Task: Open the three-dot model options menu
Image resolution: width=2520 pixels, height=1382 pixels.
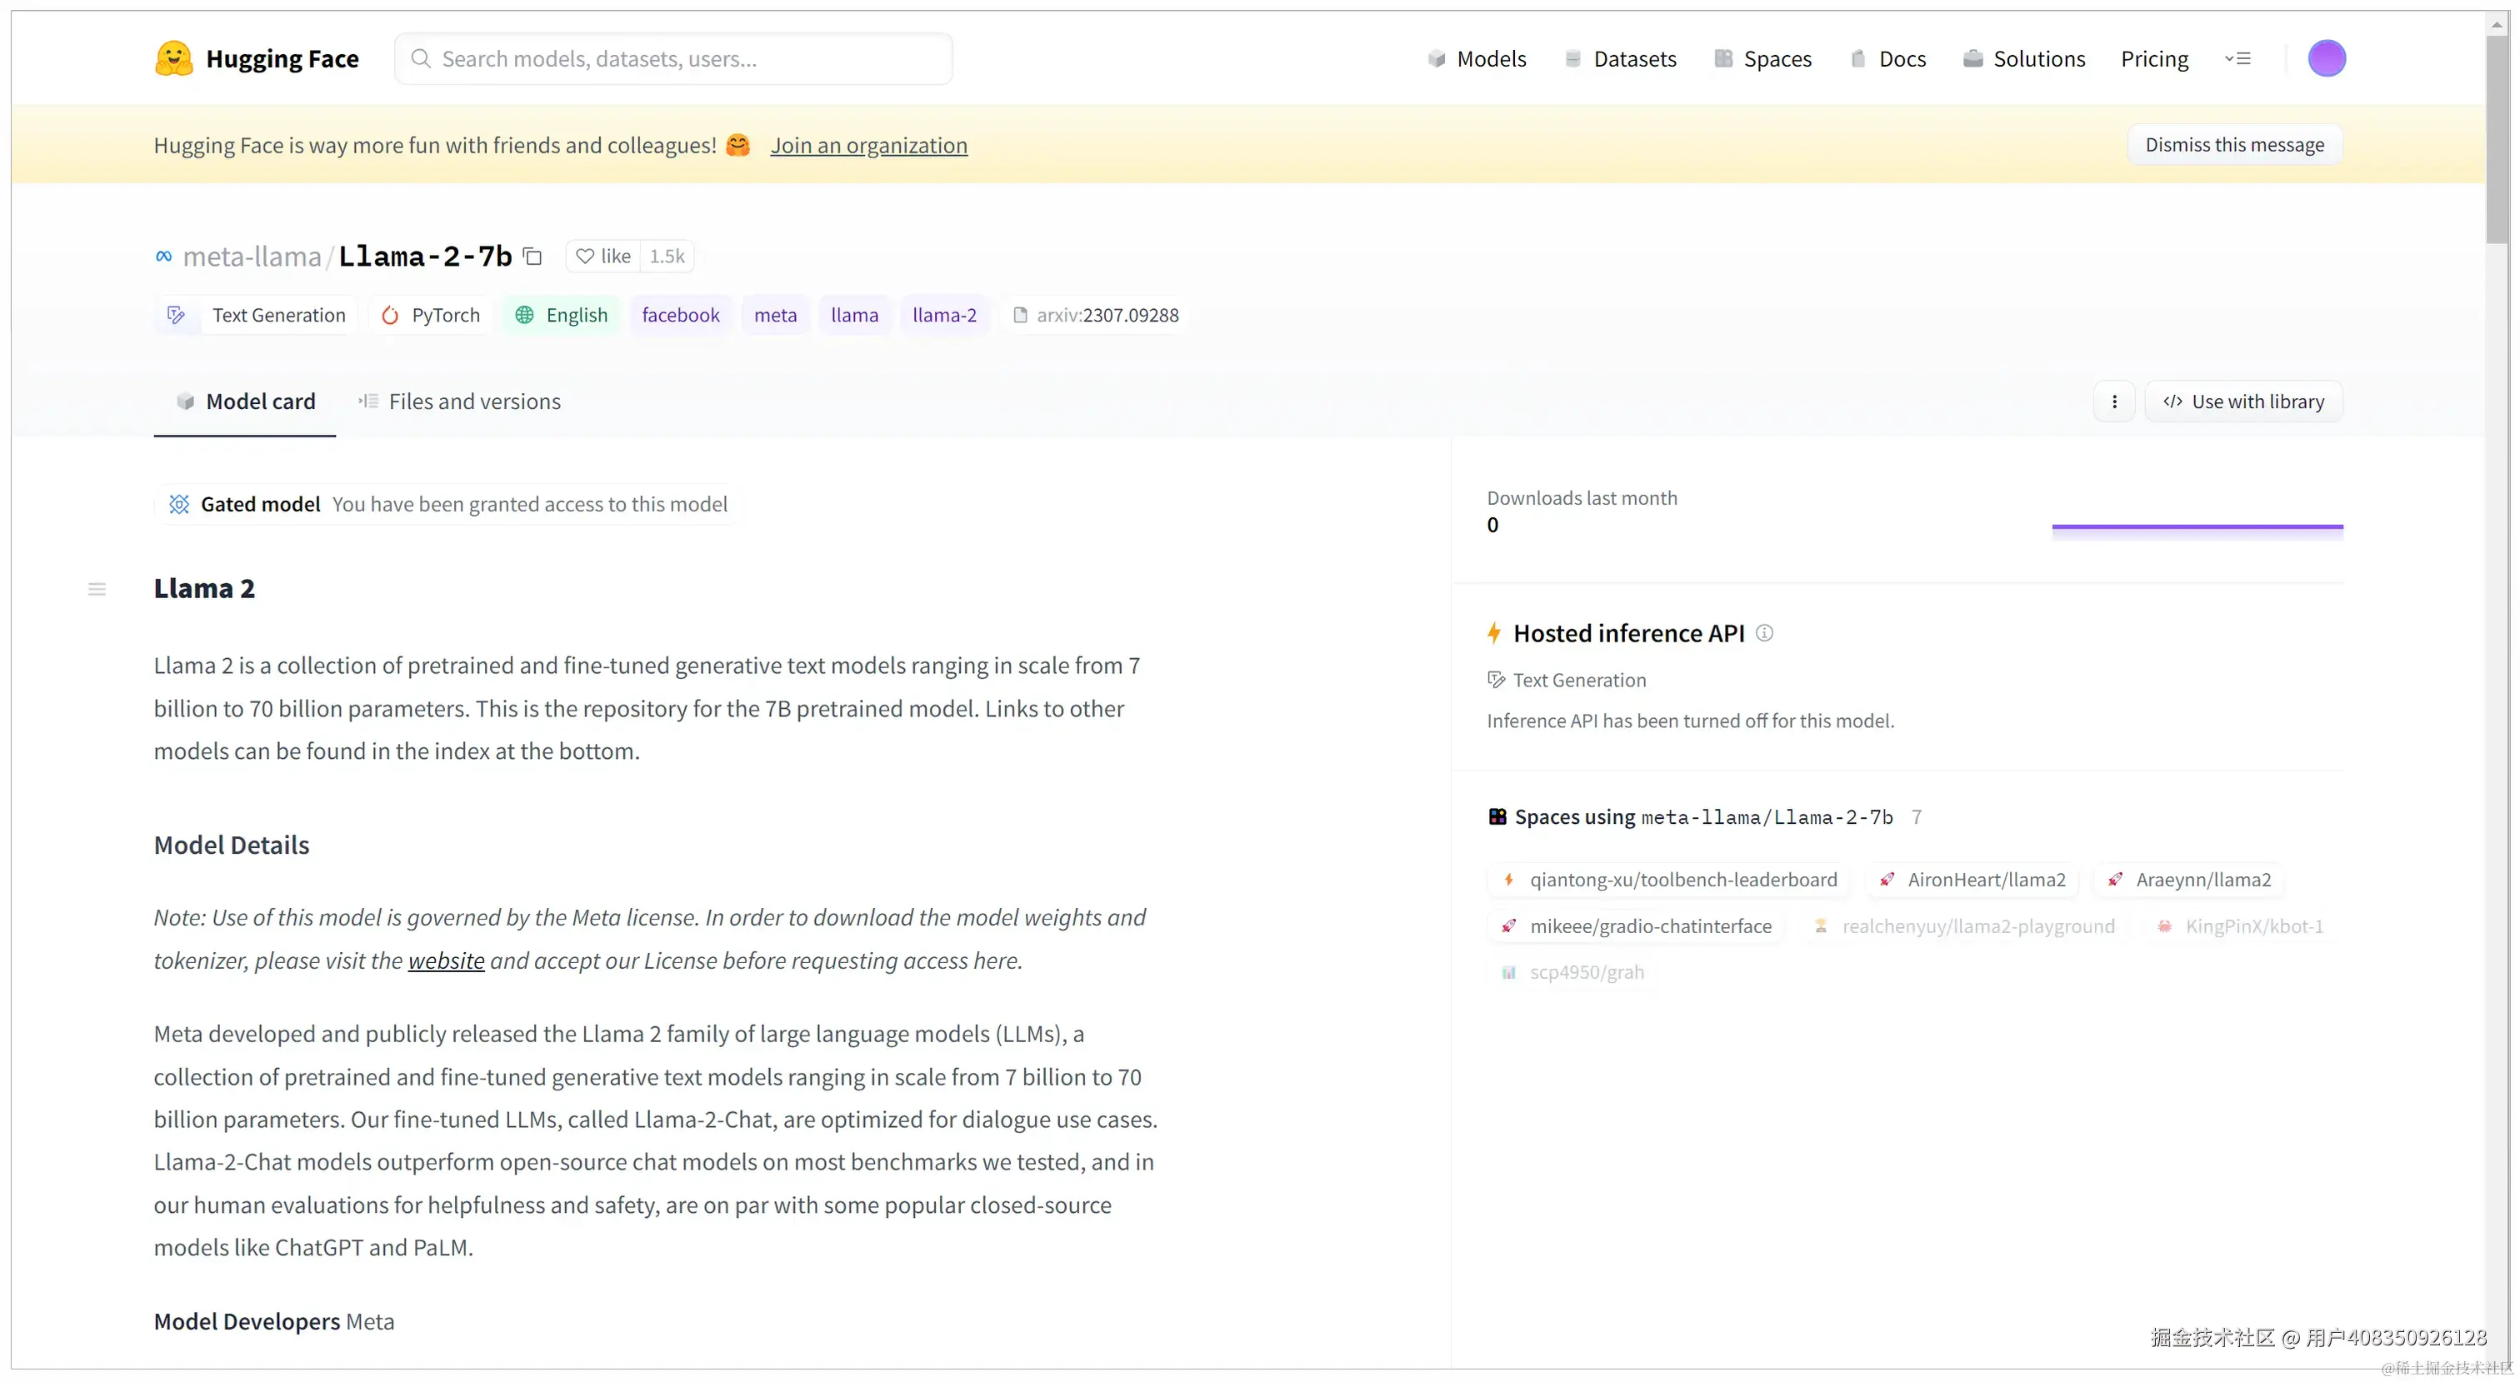Action: click(2114, 402)
